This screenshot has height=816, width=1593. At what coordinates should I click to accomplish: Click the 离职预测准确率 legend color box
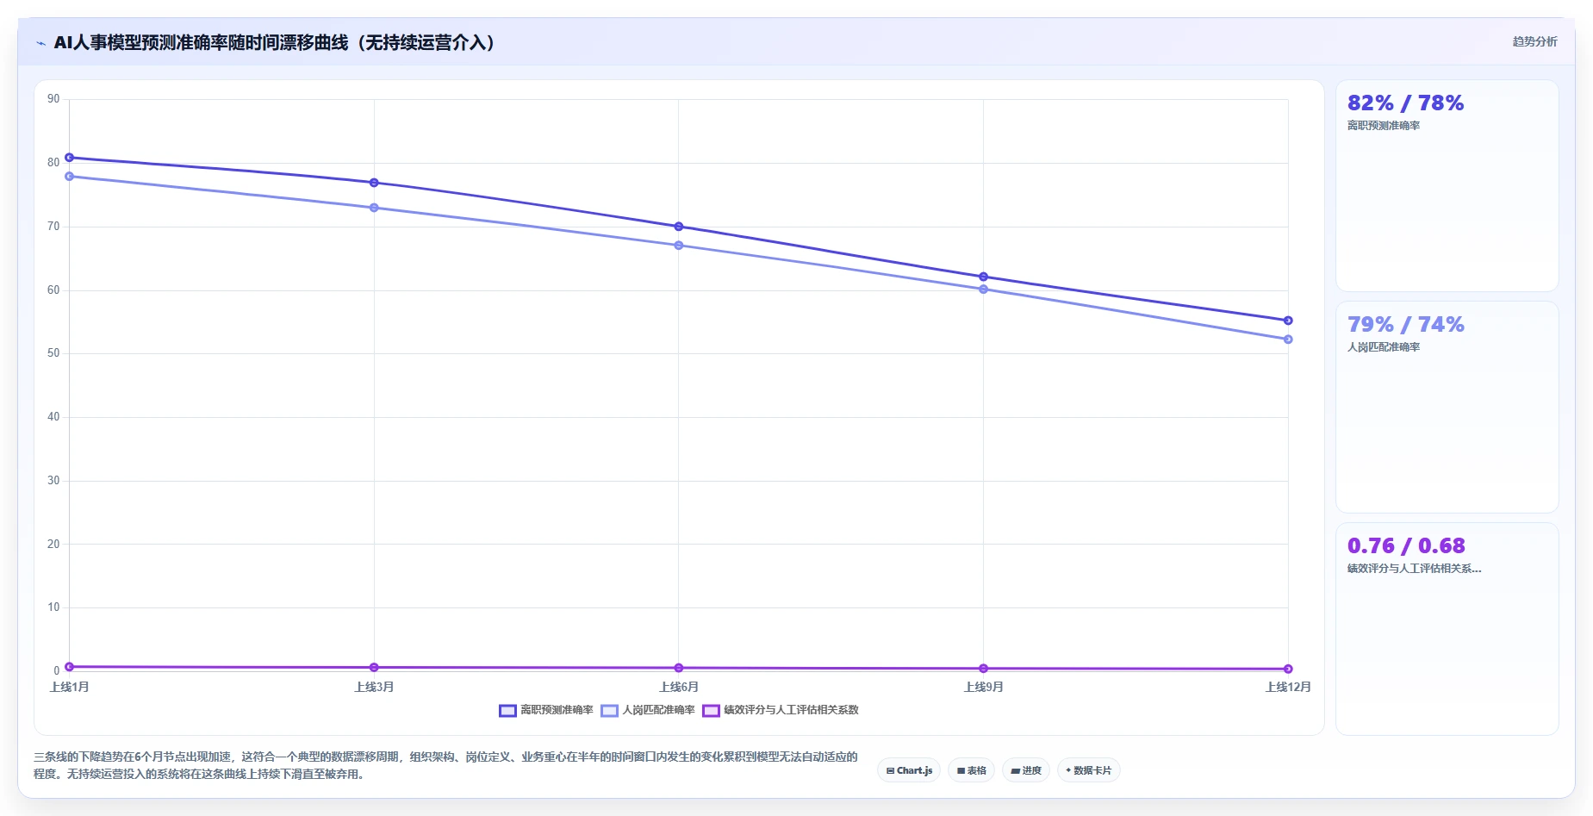click(x=507, y=711)
